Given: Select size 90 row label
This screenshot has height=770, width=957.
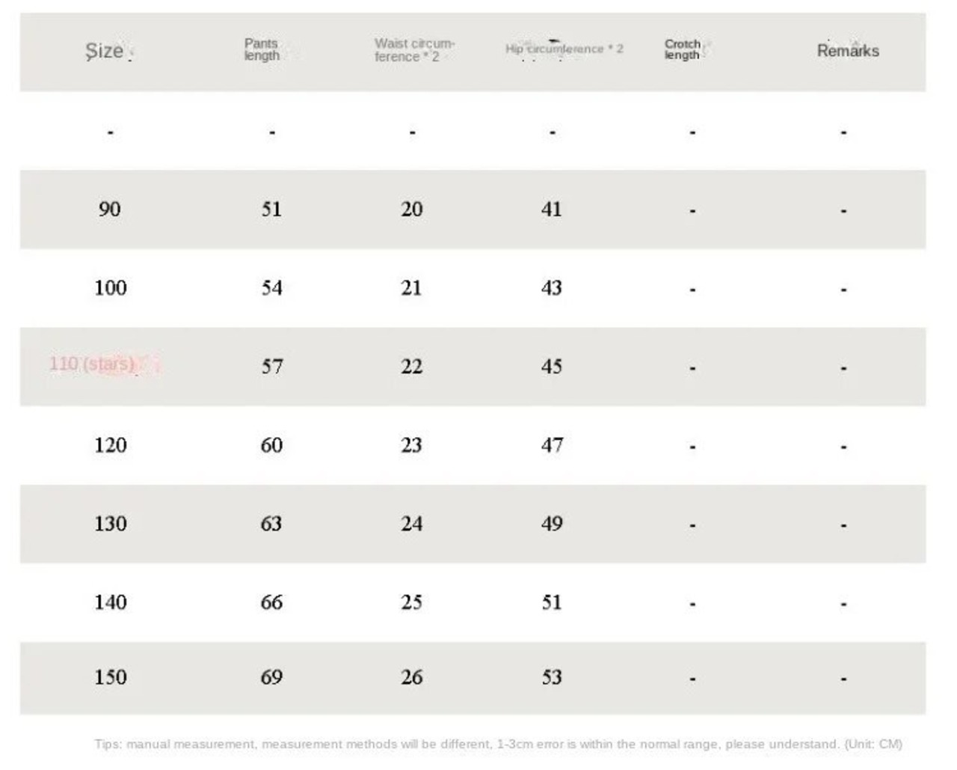Looking at the screenshot, I should point(109,210).
